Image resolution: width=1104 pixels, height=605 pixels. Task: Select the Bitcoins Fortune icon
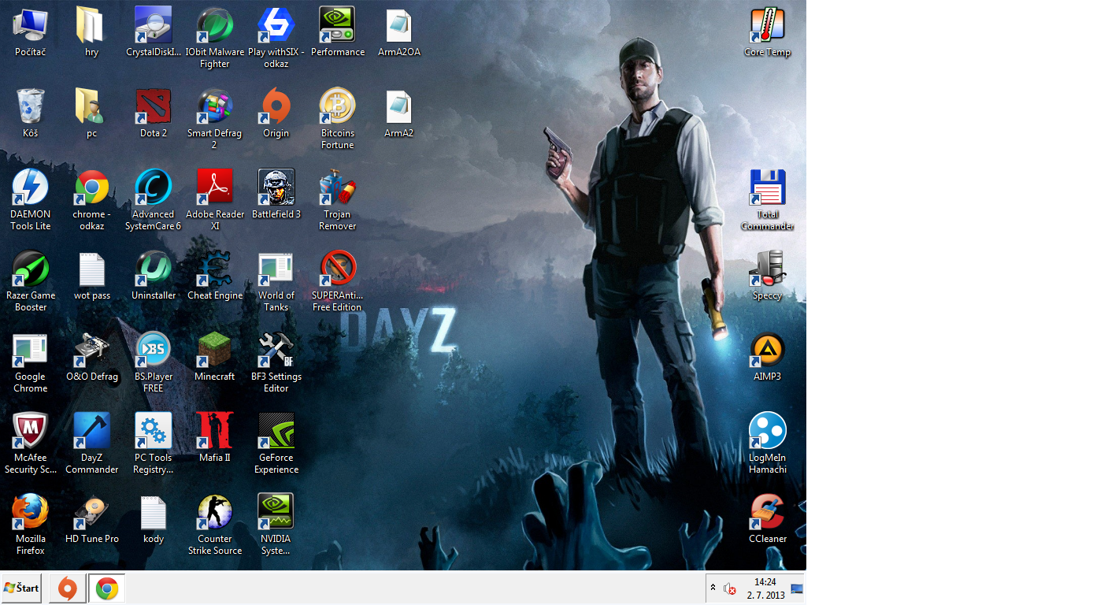[x=337, y=119]
